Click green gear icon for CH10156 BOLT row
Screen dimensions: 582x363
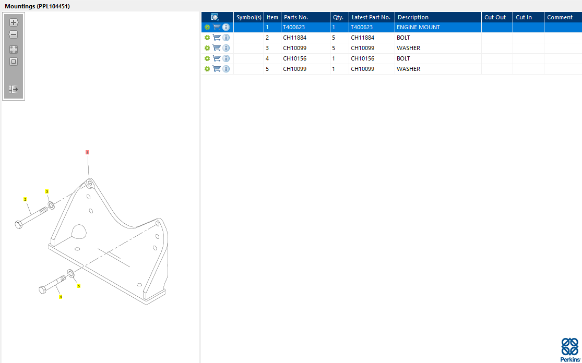[207, 58]
